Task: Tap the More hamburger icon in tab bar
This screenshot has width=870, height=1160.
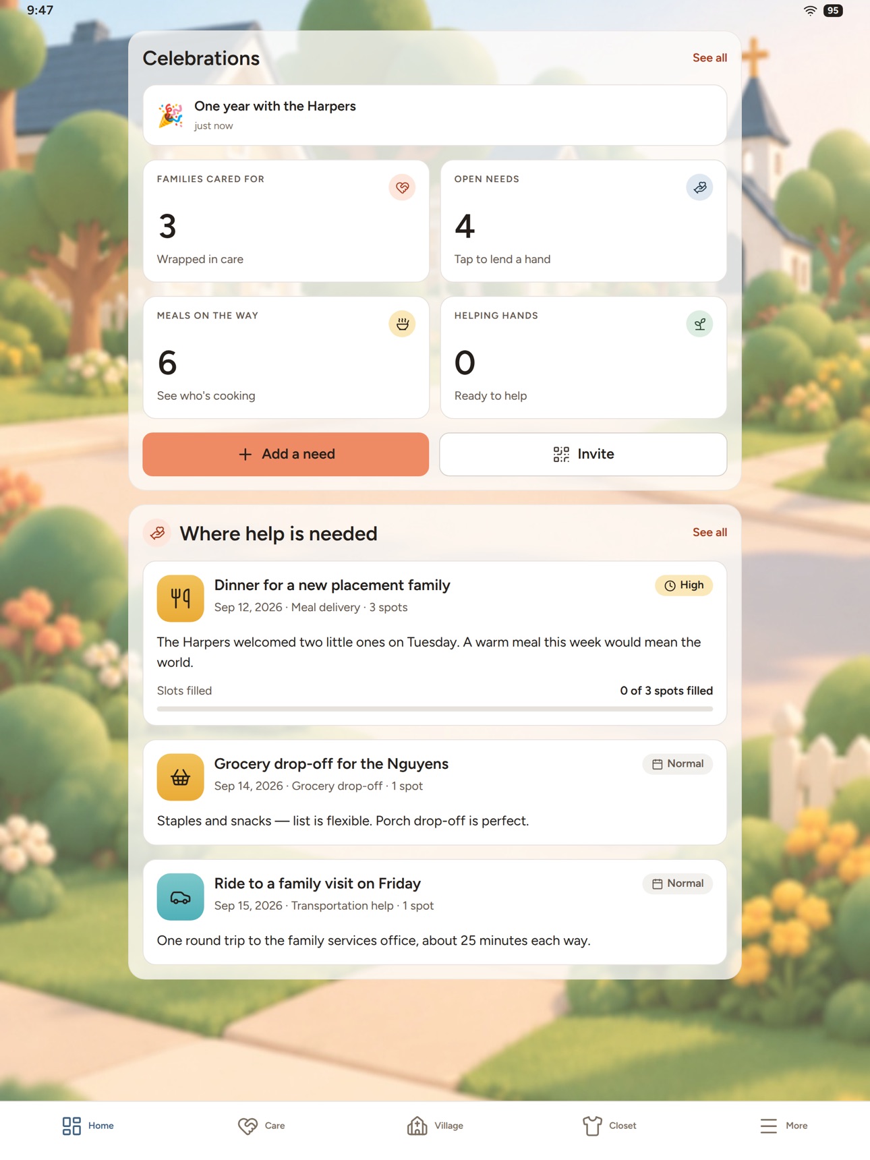Action: point(768,1126)
